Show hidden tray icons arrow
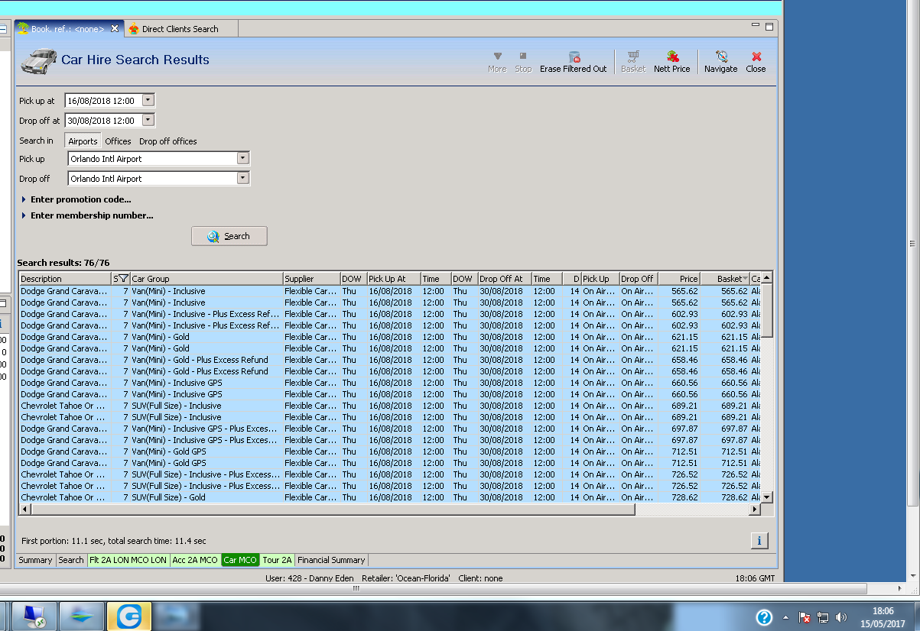Viewport: 920px width, 631px height. (x=785, y=617)
